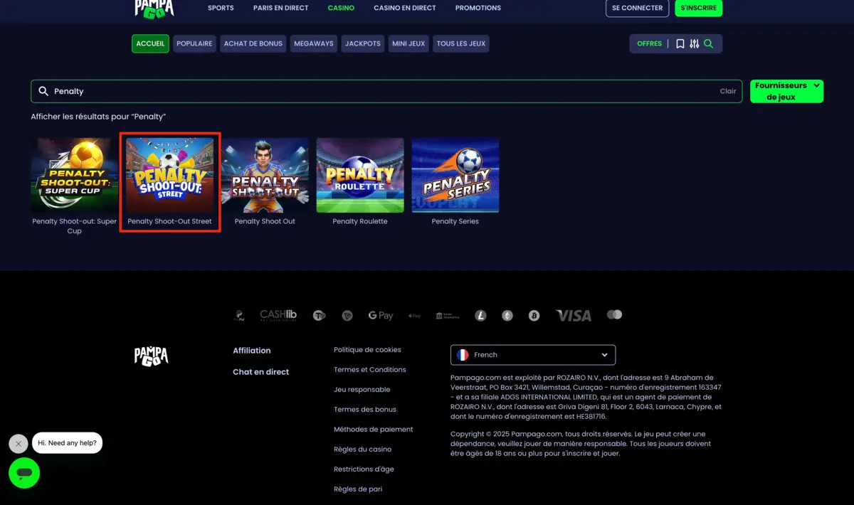Click the "Penalty Roulette" caption text

pos(360,221)
